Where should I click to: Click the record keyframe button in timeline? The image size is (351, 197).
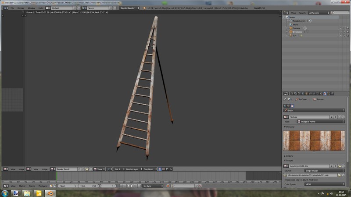pos(168,186)
